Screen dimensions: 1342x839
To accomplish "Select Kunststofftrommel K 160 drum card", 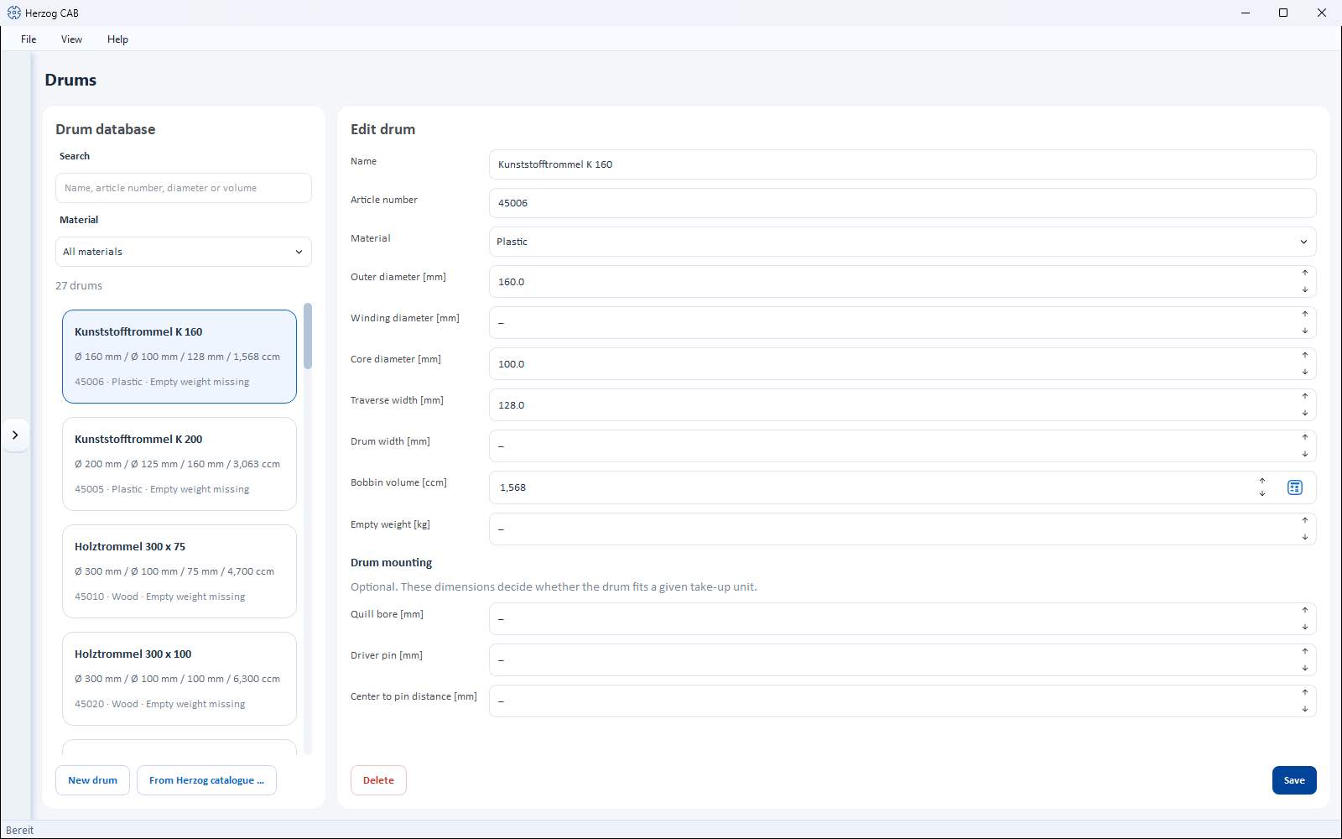I will click(x=179, y=357).
